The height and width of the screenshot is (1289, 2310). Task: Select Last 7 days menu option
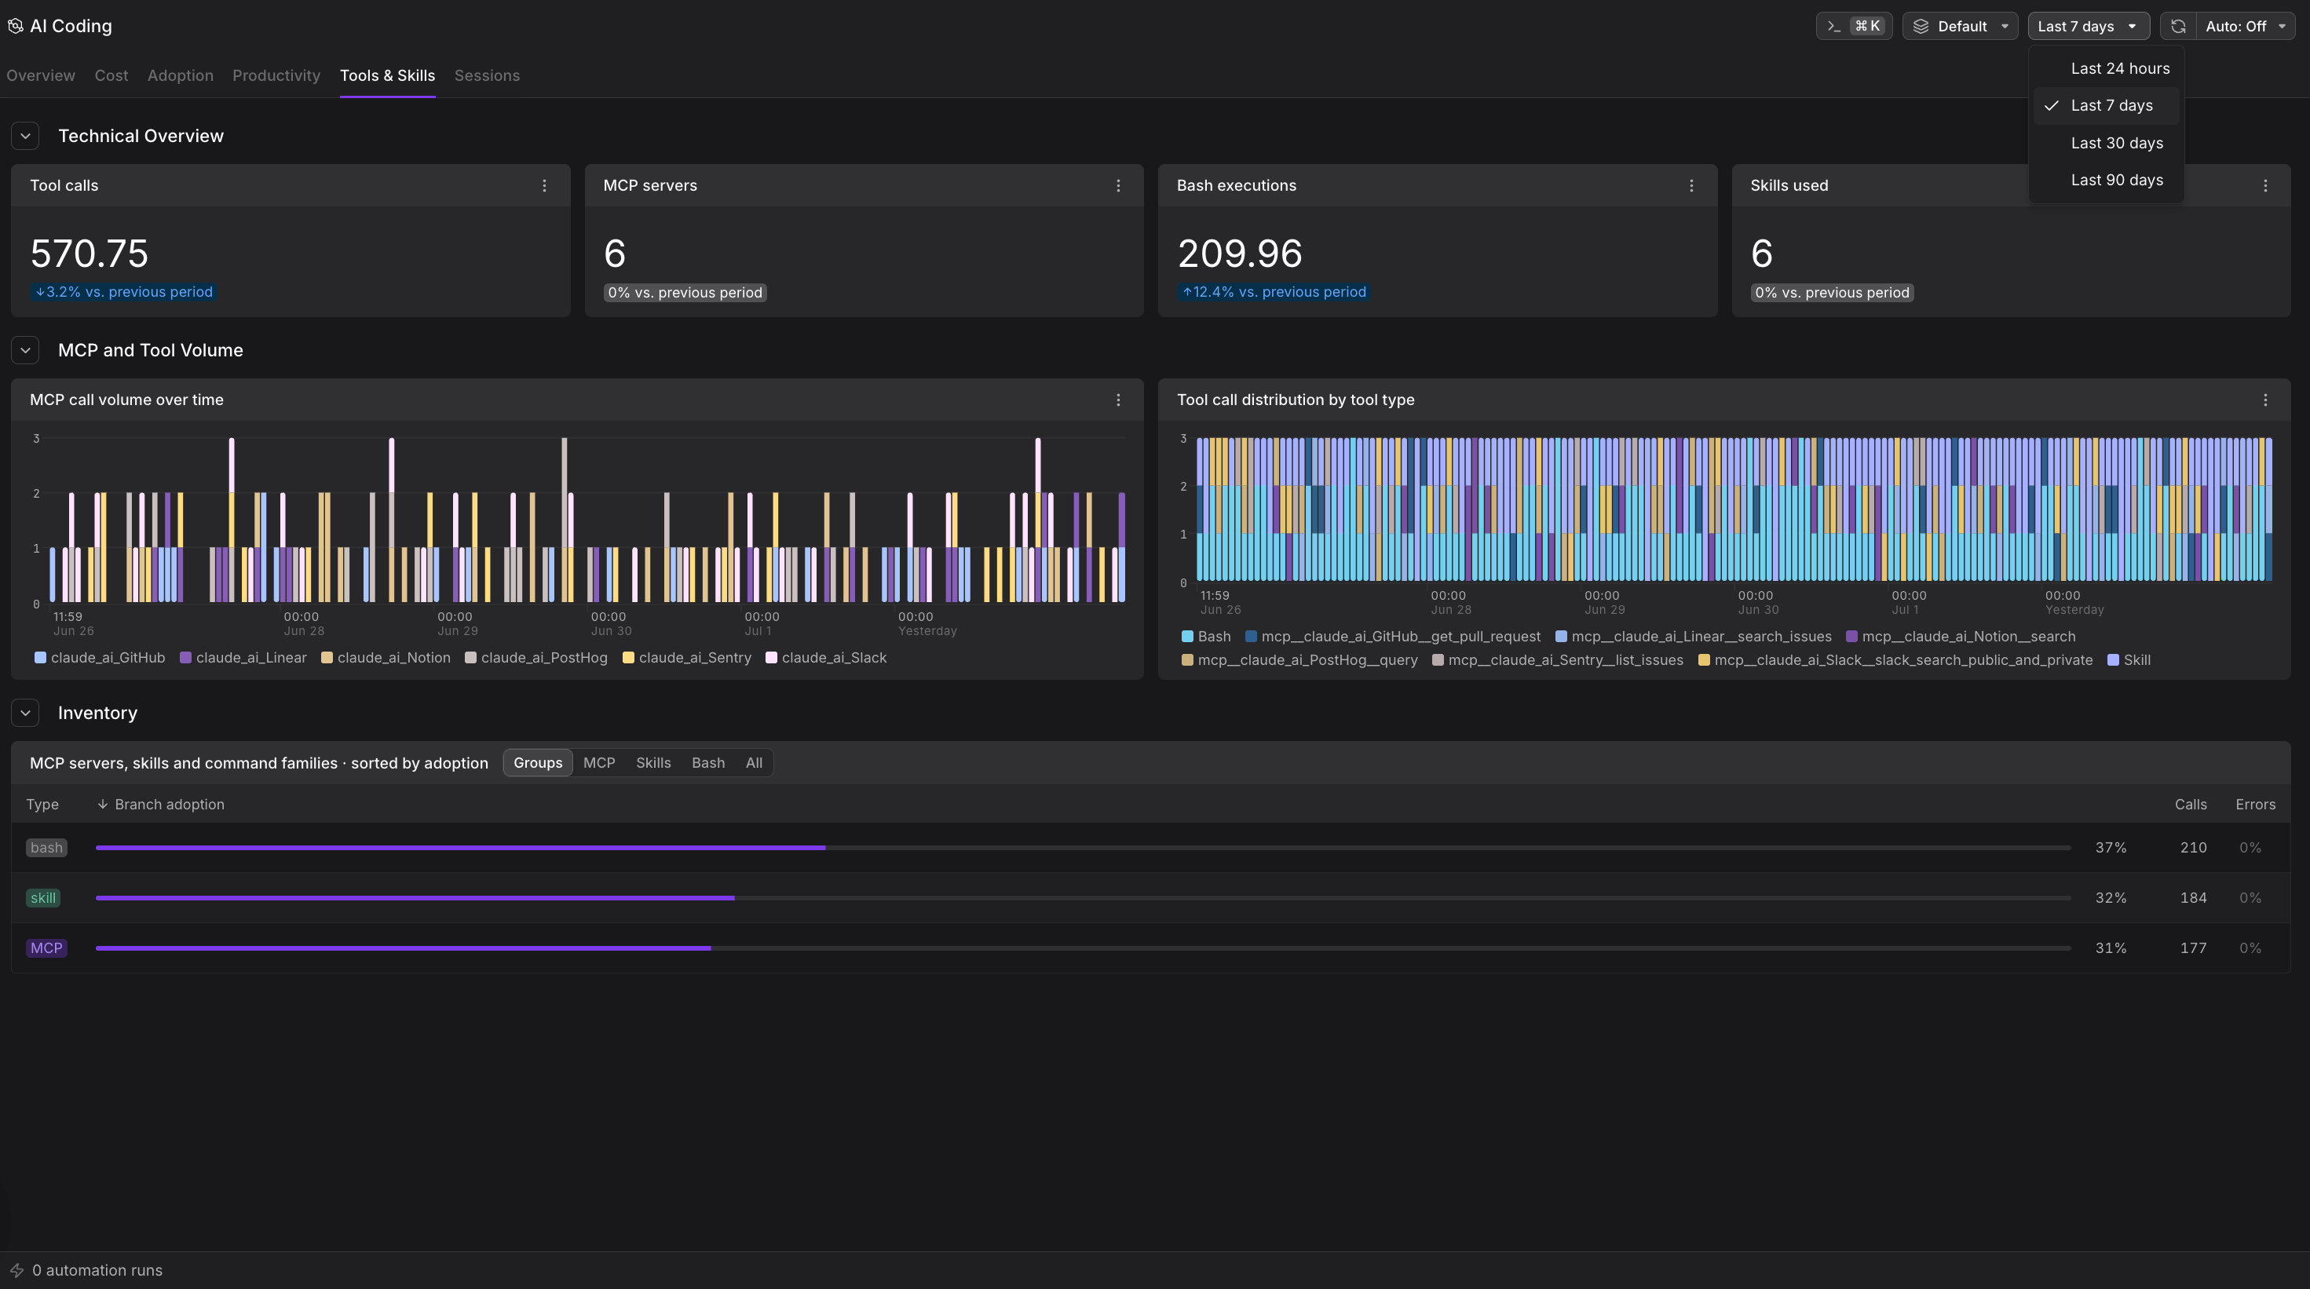[2106, 106]
